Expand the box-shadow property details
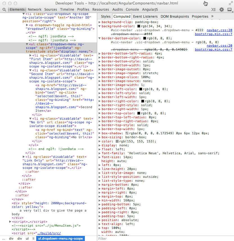Screen dimensions: 234x241 (x=100, y=133)
